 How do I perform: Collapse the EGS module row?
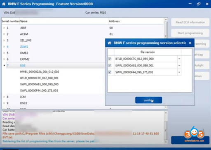click(x=4, y=65)
